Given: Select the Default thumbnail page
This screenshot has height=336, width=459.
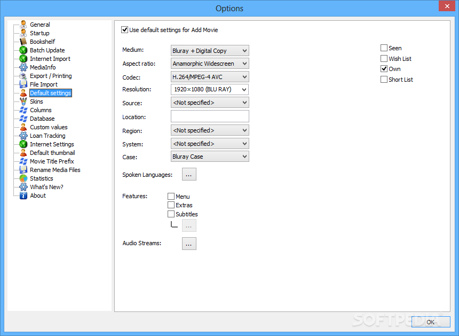Looking at the screenshot, I should 52,153.
